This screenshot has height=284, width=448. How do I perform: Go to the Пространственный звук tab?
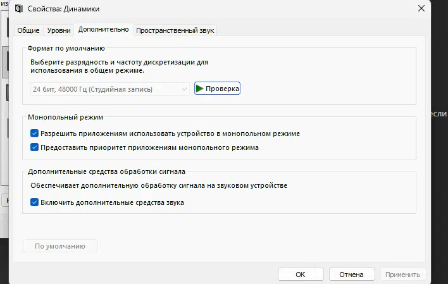coord(175,30)
